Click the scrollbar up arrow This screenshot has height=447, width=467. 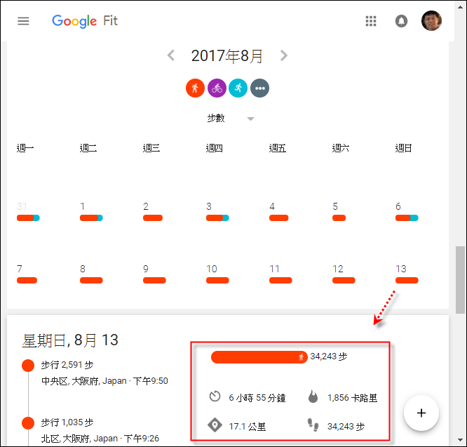point(461,7)
